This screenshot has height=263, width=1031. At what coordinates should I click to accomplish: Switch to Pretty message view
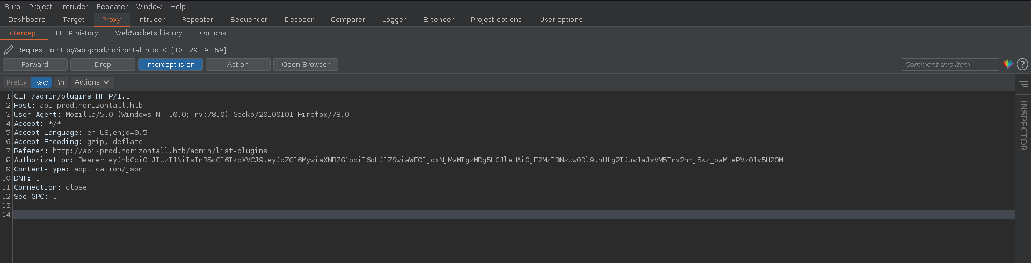pyautogui.click(x=16, y=82)
